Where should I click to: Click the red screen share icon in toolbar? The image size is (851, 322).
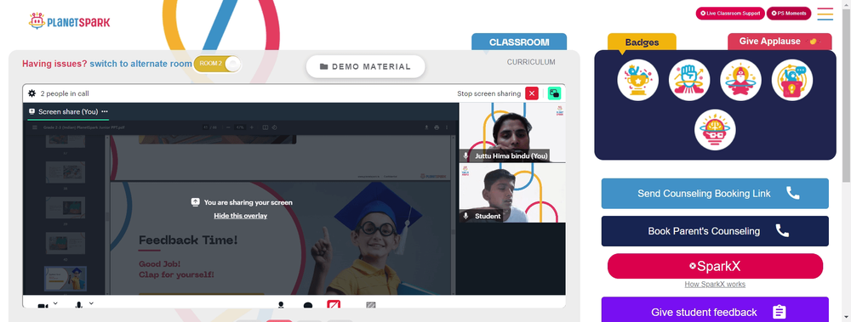click(x=334, y=303)
